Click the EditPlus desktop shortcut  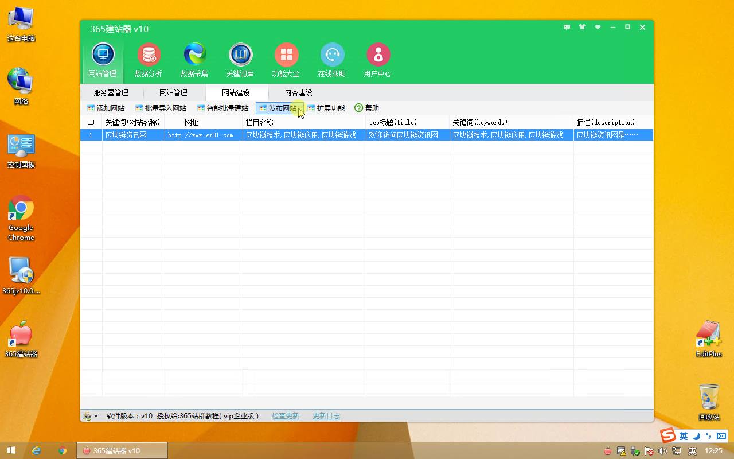709,339
